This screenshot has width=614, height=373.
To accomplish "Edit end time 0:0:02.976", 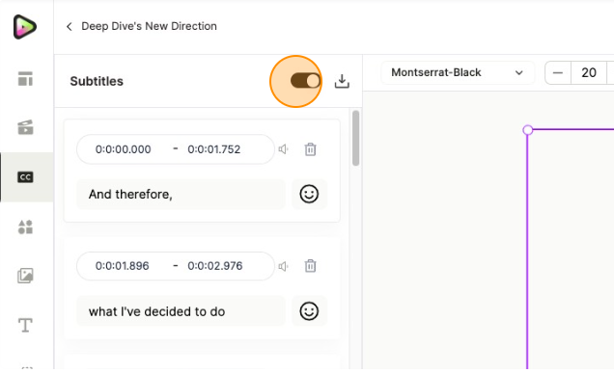I will point(215,266).
